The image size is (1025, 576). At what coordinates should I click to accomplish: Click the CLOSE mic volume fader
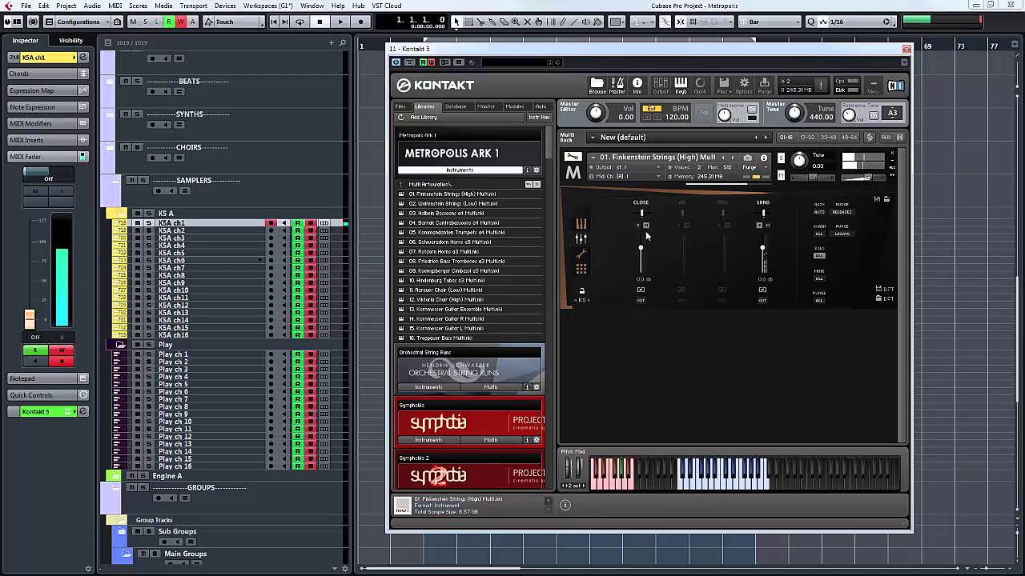641,249
